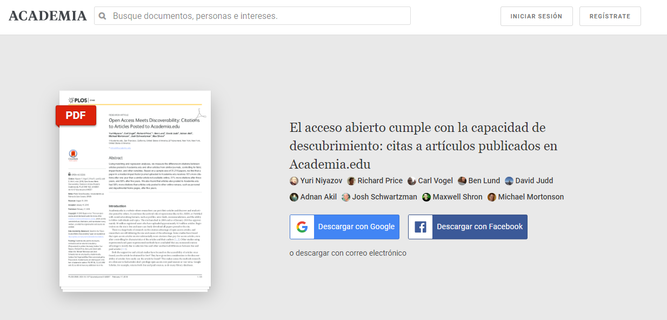
Task: Click Adnan Akil's avatar
Action: click(x=294, y=197)
